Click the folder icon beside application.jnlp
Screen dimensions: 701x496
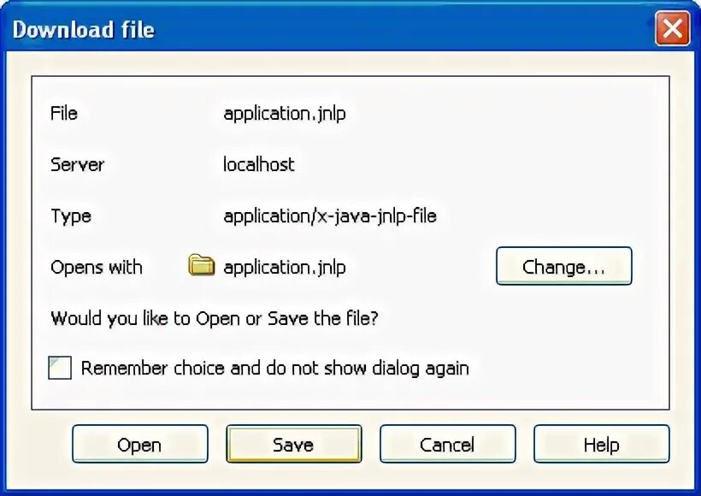(x=201, y=265)
